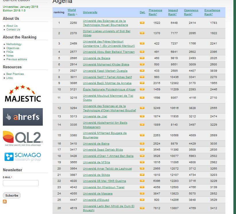236x214 pixels.
Task: Open details icon for Université de M'Sila
Action: 142,162
